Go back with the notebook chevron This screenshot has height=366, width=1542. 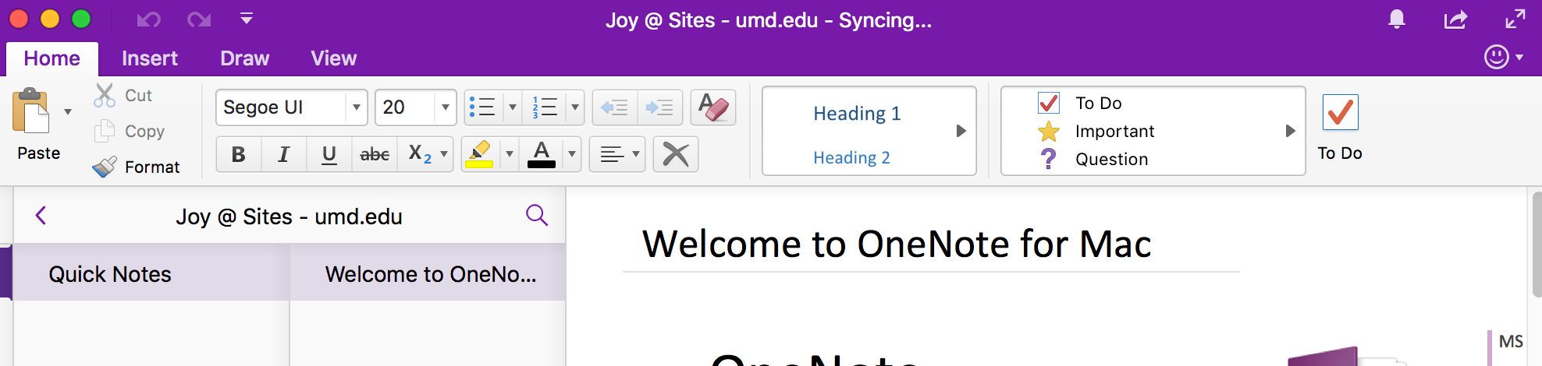click(41, 216)
